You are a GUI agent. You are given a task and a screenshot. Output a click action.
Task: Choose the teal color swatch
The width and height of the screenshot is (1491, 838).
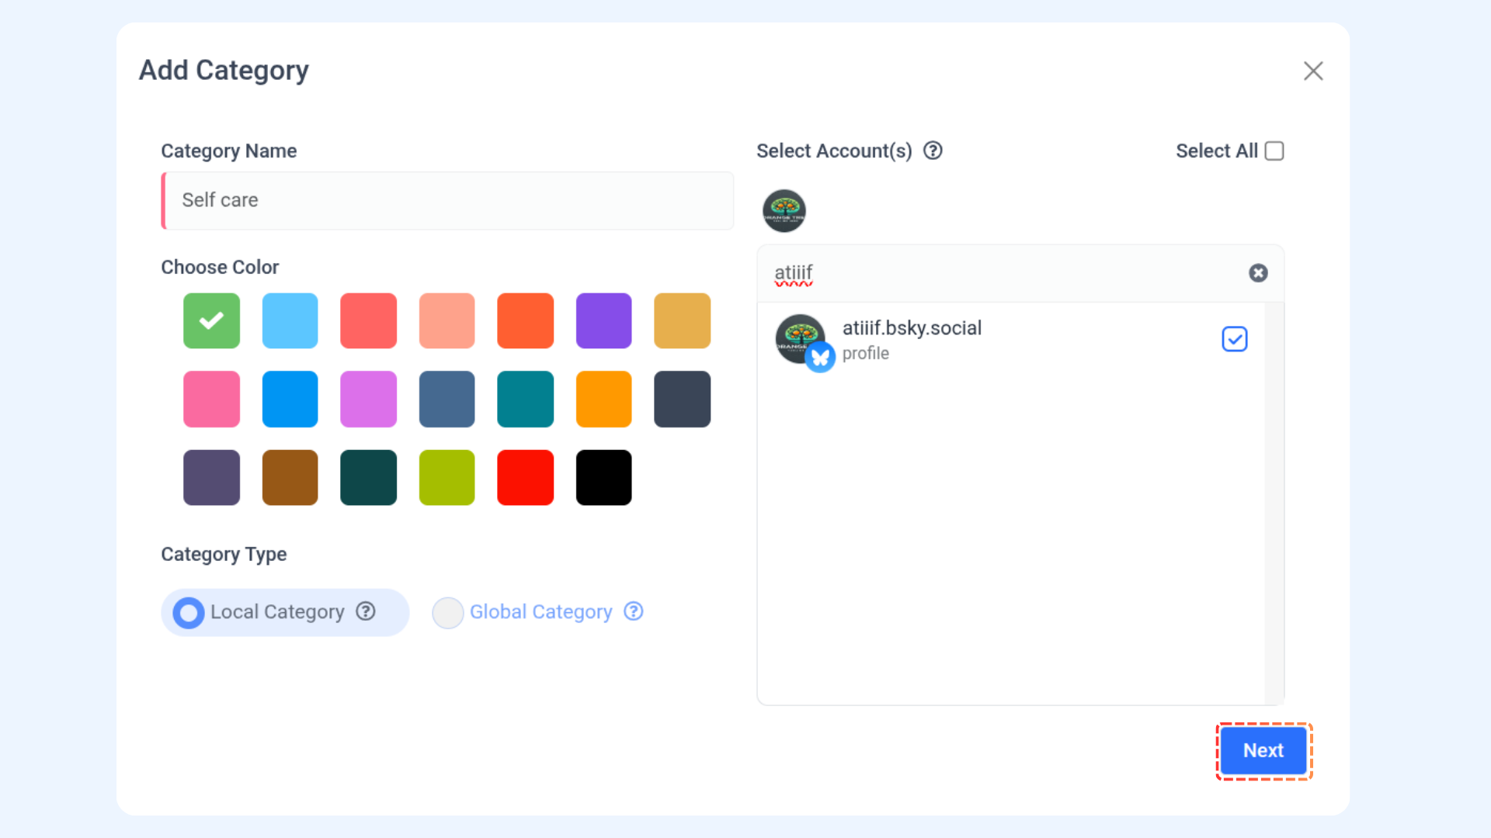(x=525, y=399)
